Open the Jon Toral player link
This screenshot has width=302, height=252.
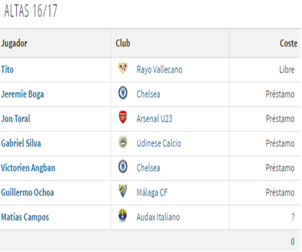(16, 119)
